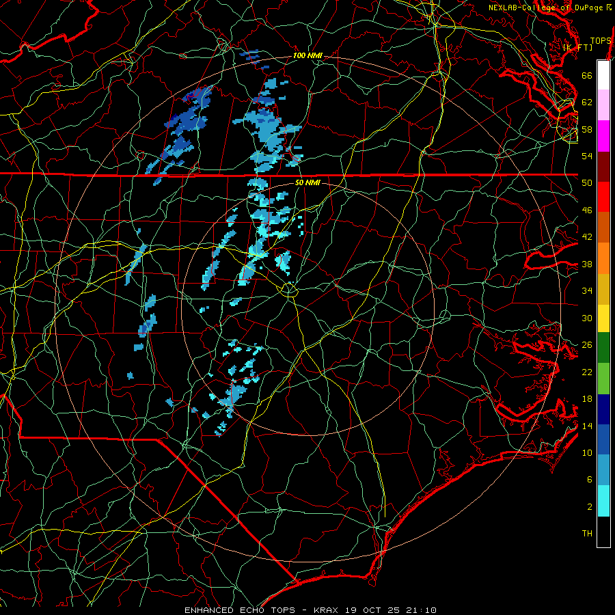Click the 46 legend value
615x615 pixels.
[587, 210]
